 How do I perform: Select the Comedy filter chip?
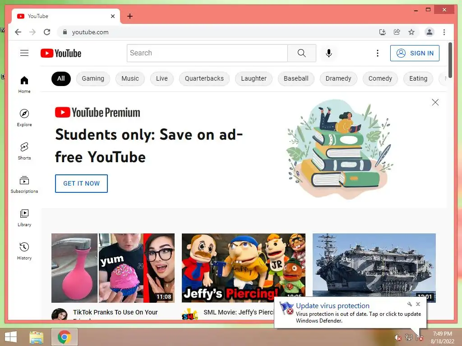380,78
